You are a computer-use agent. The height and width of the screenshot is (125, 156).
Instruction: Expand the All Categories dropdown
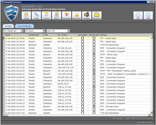(x=22, y=31)
